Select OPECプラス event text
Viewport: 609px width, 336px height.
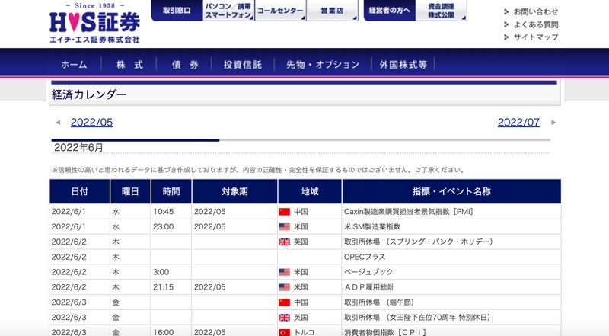coord(365,257)
